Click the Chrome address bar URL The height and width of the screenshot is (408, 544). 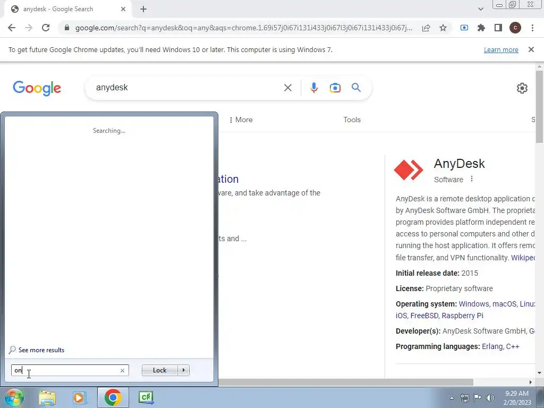click(x=243, y=28)
